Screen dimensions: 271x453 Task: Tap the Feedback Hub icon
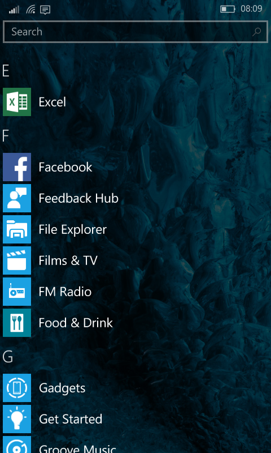(x=17, y=198)
